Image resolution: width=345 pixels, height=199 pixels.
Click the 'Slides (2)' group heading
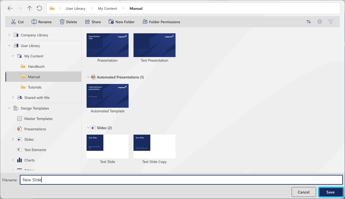tap(104, 128)
